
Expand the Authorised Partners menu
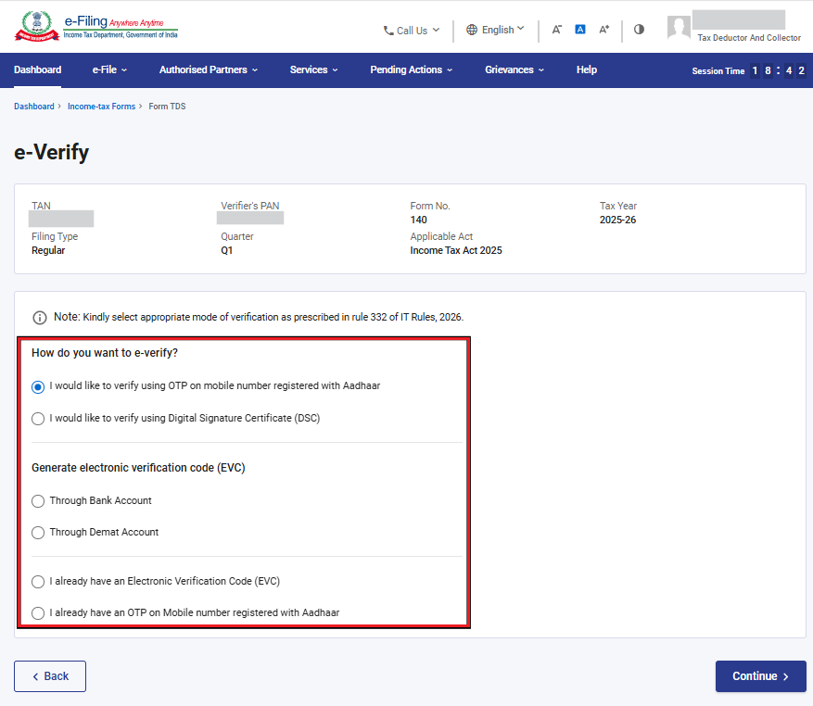tap(209, 70)
